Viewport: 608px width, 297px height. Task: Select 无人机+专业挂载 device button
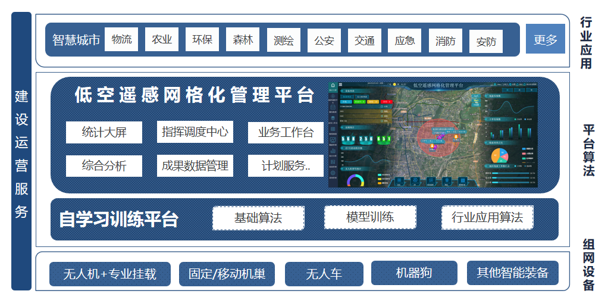[109, 274]
